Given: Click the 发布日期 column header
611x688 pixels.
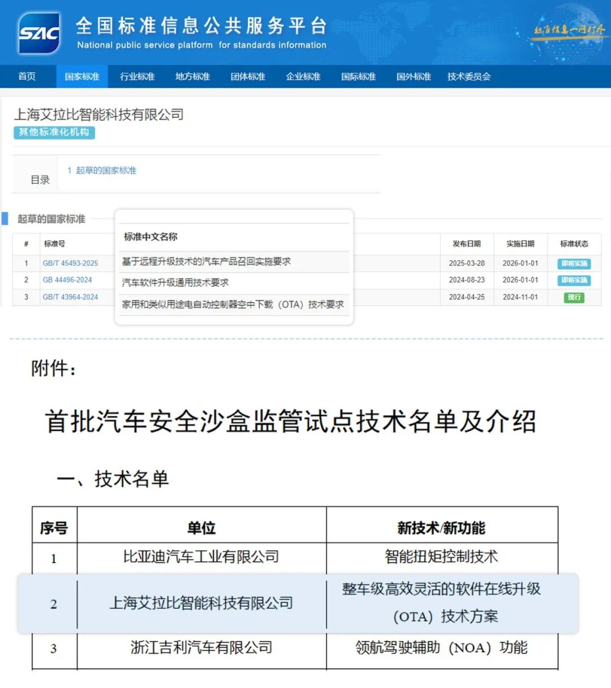Looking at the screenshot, I should click(x=467, y=244).
